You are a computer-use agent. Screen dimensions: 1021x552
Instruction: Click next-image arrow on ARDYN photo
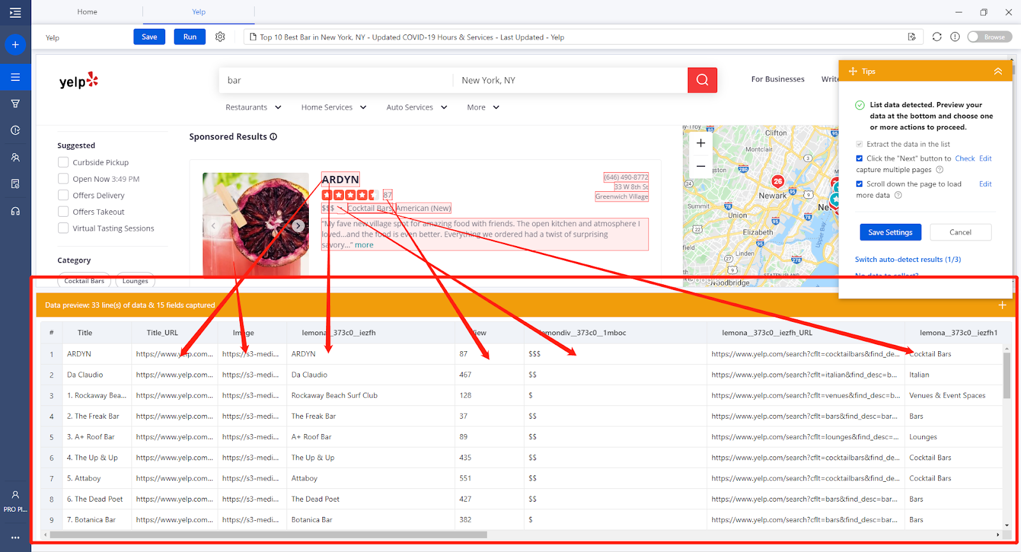coord(298,226)
